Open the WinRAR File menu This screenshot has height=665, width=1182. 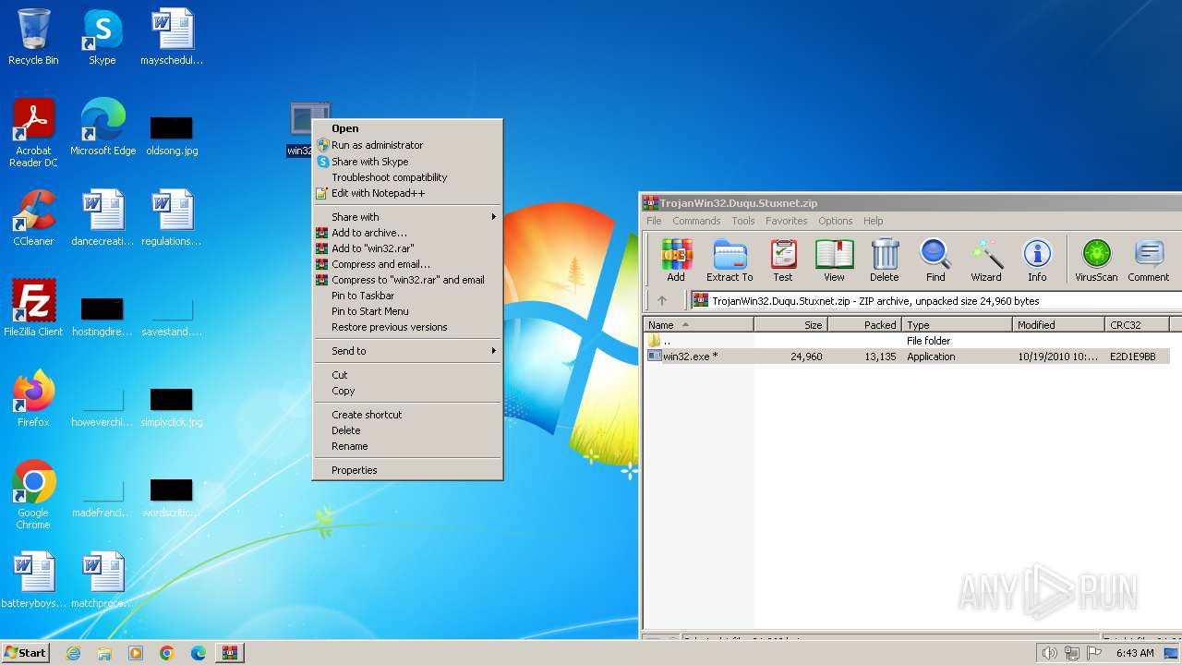[654, 221]
